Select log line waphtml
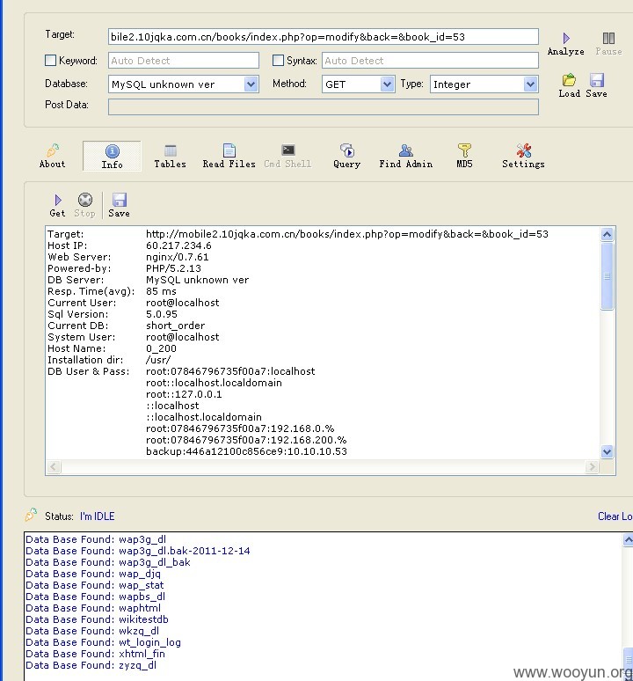633x681 pixels. [93, 608]
